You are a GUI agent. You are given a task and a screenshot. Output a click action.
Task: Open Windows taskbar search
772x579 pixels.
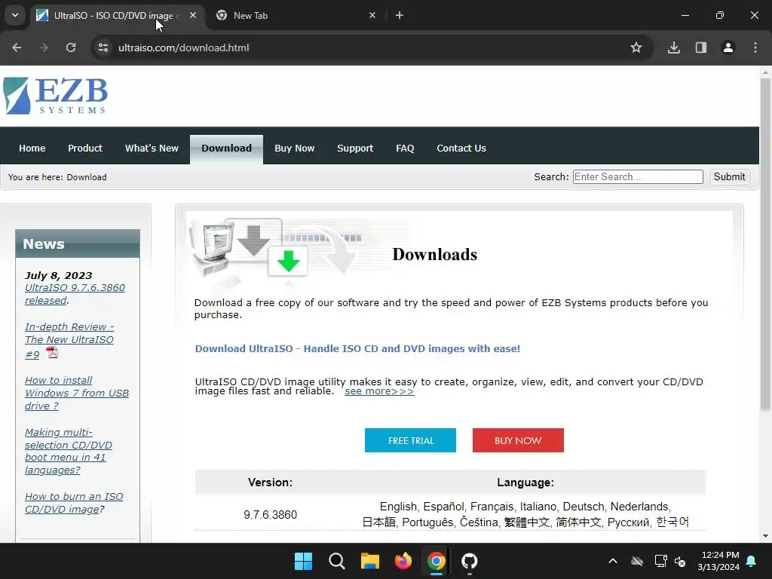coord(337,561)
